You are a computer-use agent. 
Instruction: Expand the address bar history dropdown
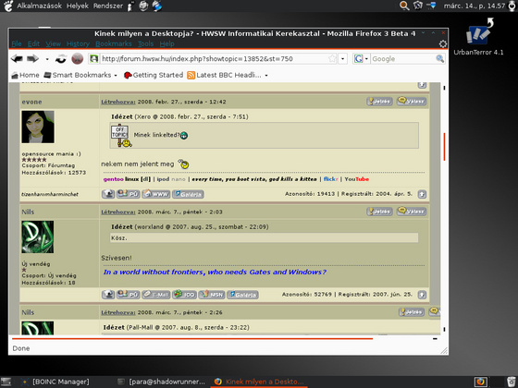(x=343, y=59)
